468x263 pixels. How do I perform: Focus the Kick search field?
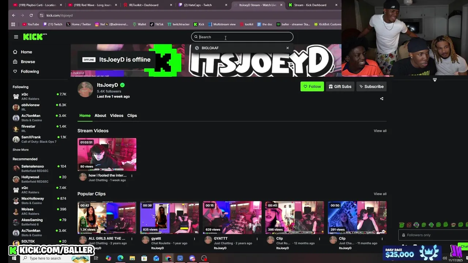click(242, 37)
